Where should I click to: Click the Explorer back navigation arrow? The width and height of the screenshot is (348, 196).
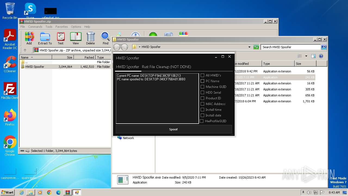point(117,47)
